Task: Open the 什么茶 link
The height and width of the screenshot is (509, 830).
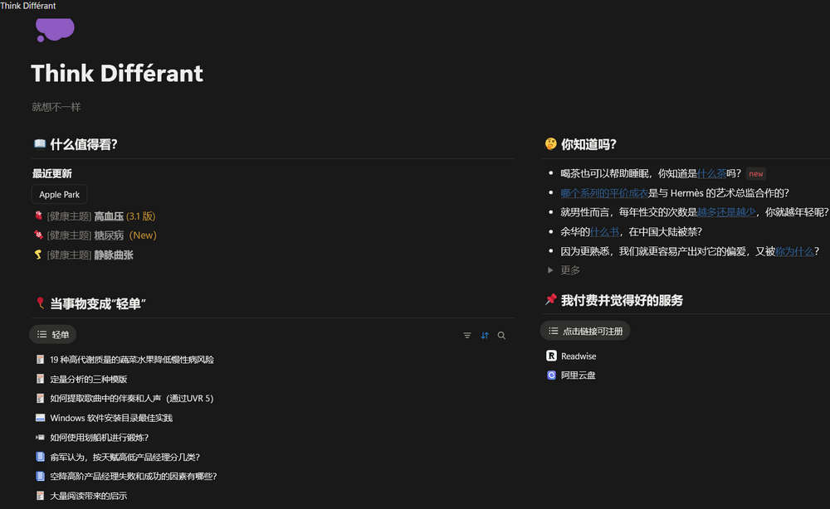Action: (x=711, y=173)
